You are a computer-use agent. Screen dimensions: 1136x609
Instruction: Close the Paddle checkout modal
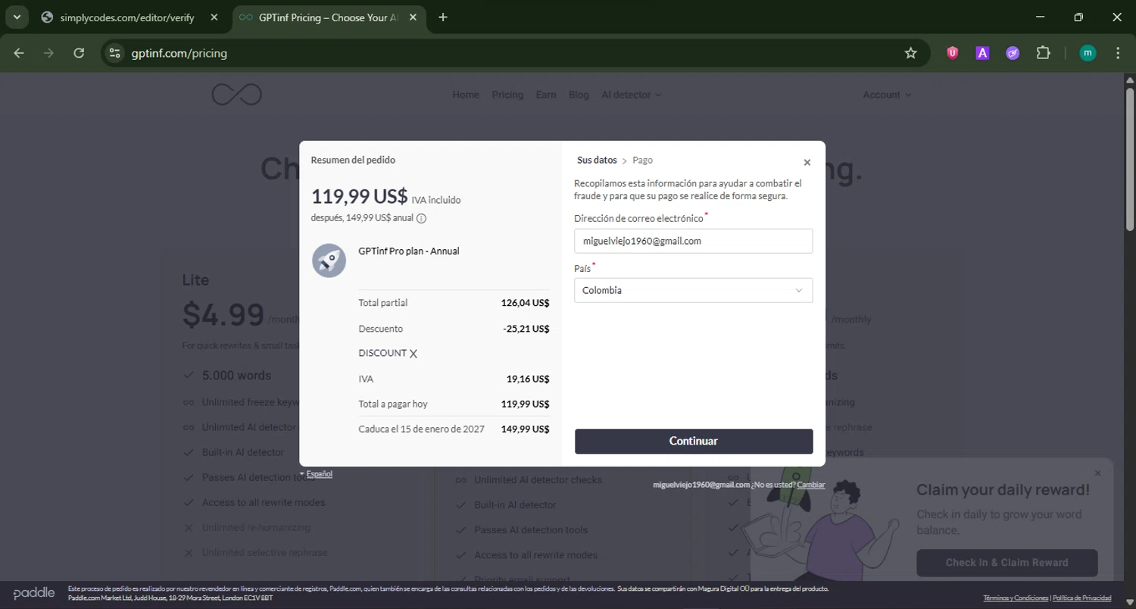pos(807,162)
